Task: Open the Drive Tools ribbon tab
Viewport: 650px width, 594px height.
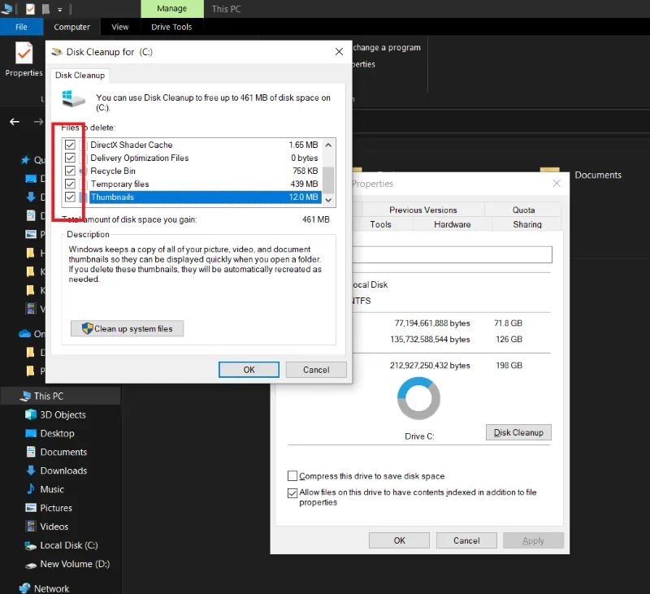Action: [x=171, y=26]
